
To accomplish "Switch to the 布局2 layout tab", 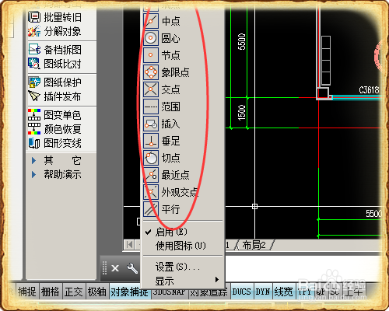I will click(x=254, y=245).
